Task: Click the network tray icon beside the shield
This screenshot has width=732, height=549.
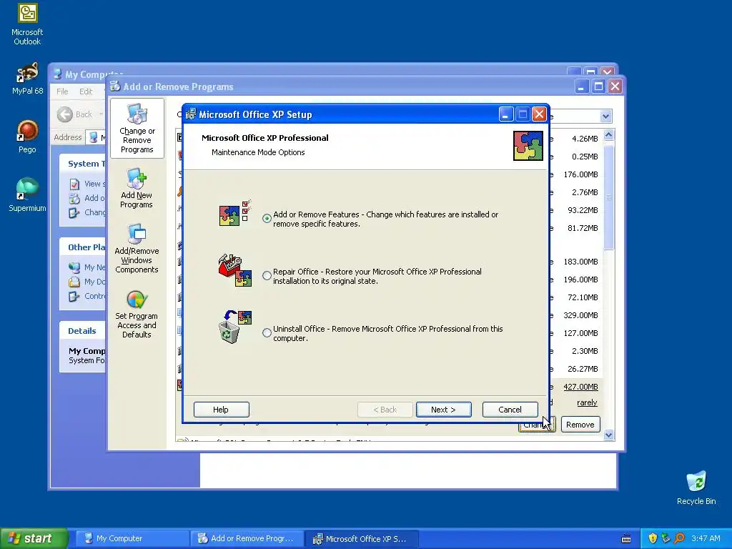Action: click(x=666, y=538)
